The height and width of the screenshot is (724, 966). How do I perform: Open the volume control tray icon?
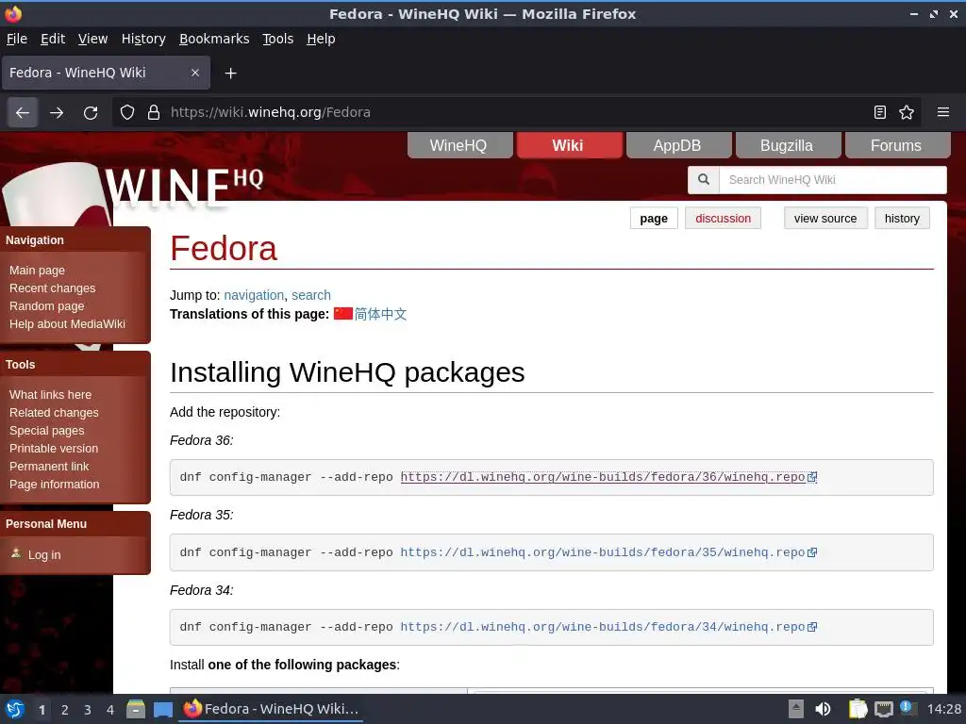[823, 709]
